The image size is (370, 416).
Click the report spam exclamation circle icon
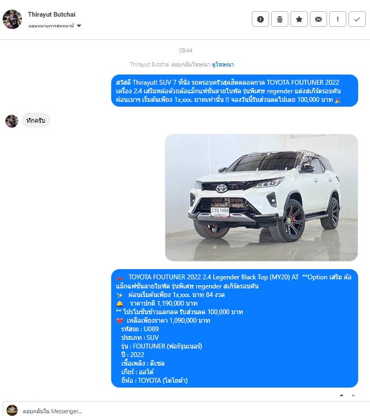(260, 19)
